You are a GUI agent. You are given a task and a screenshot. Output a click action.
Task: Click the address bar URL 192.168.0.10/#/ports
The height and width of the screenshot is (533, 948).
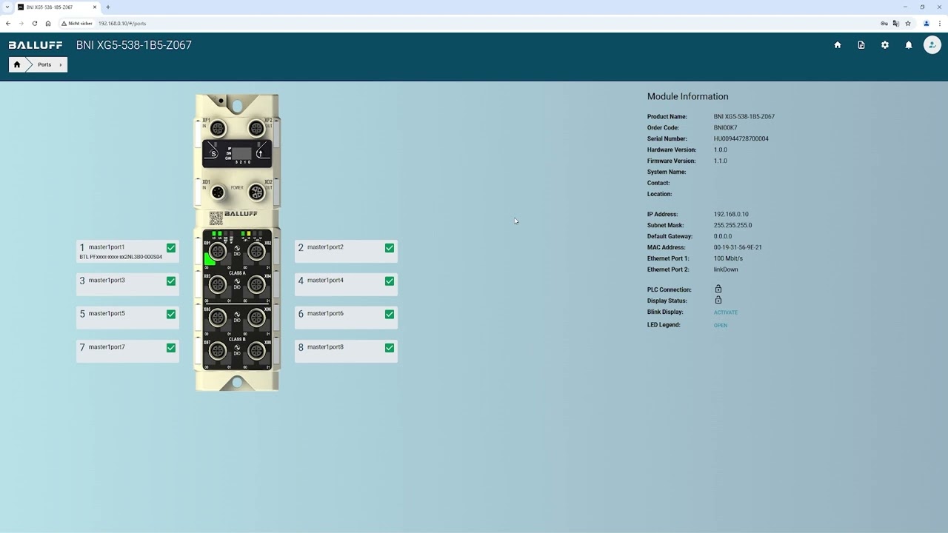[122, 23]
